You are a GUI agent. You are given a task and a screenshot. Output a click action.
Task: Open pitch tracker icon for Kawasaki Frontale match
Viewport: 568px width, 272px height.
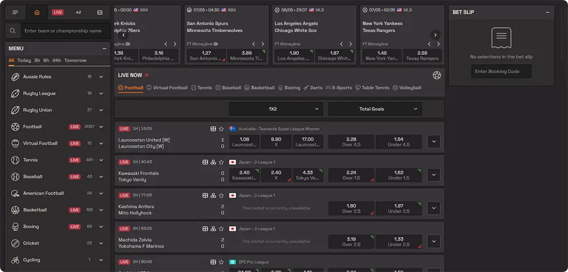[205, 162]
